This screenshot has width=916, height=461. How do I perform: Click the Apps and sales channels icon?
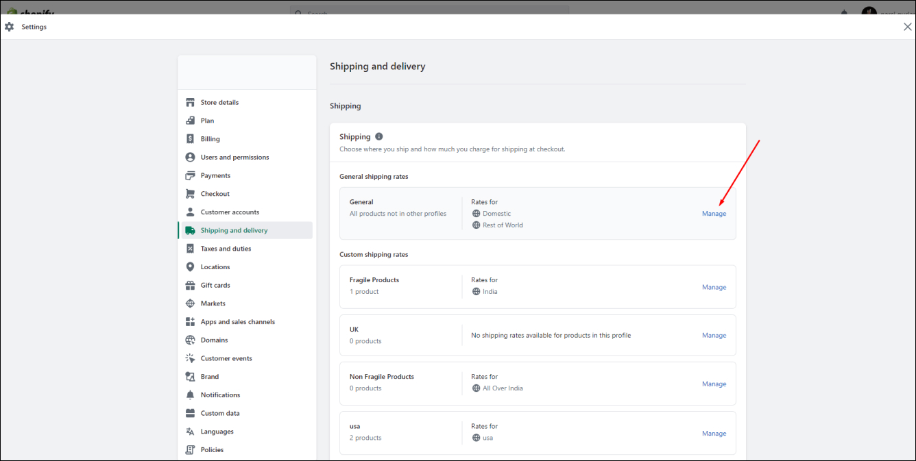click(191, 322)
